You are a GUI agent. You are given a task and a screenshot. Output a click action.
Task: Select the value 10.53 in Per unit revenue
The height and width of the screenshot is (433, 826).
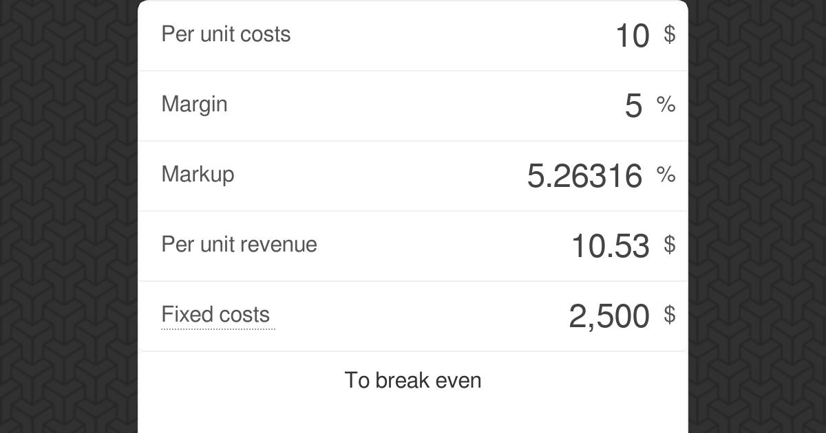[x=611, y=245]
